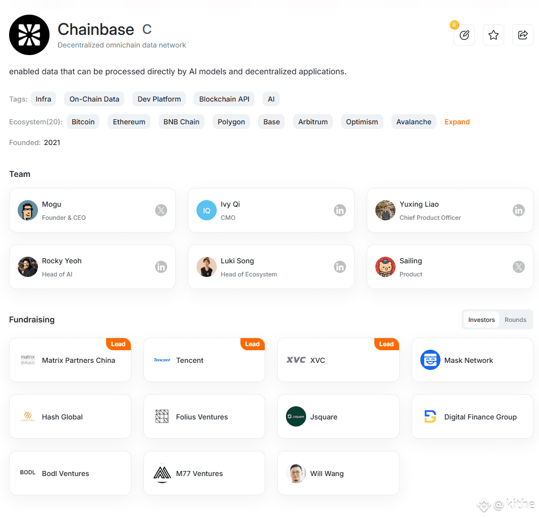The width and height of the screenshot is (539, 518).
Task: Click the edit pencil icon at top right
Action: click(x=464, y=35)
